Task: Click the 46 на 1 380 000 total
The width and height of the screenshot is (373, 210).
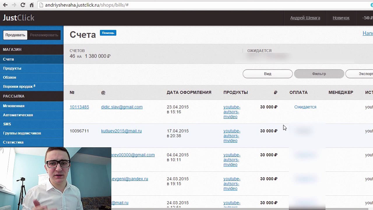Action: (x=90, y=56)
